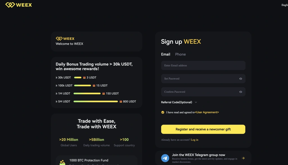Show password in the Set Password field

[241, 79]
